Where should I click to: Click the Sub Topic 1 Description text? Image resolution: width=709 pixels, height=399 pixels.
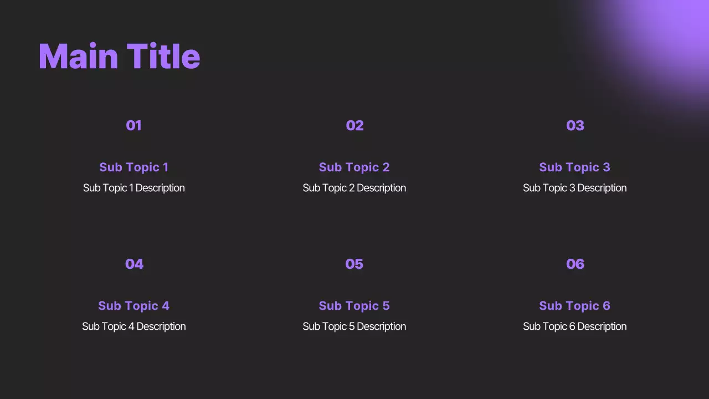point(133,188)
